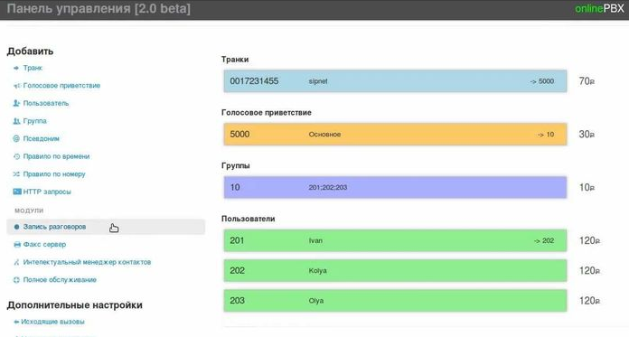Open group 10 row with 201;202;203
The width and height of the screenshot is (629, 337).
395,187
